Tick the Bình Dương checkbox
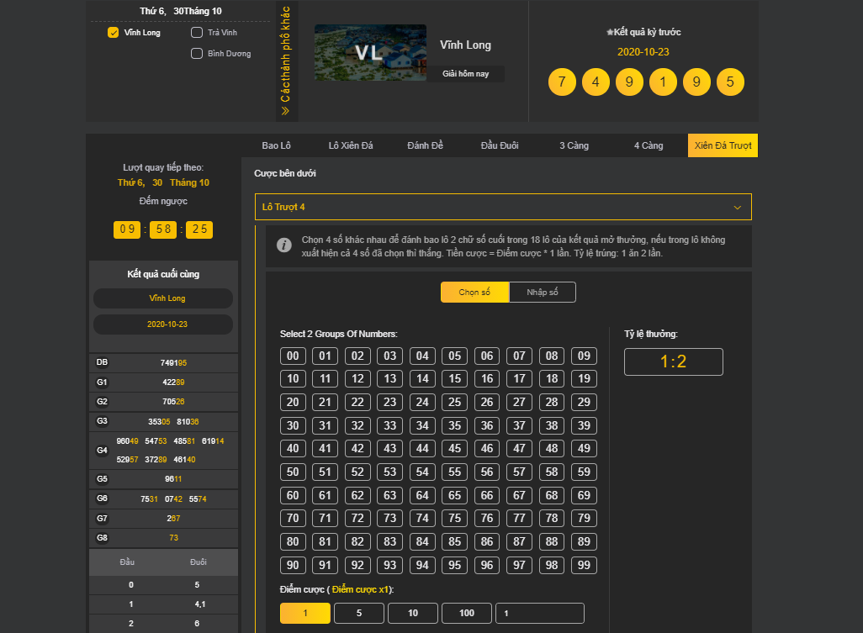The image size is (863, 633). click(x=197, y=54)
